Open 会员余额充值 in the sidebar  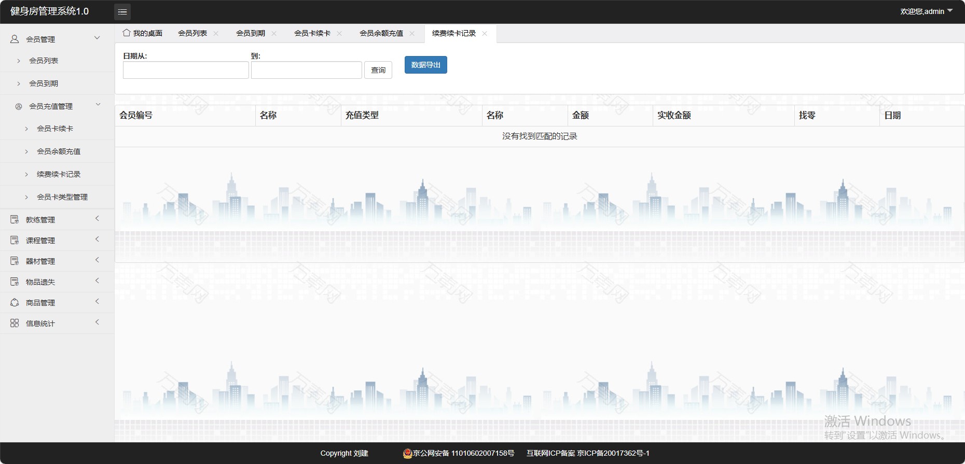tap(59, 151)
